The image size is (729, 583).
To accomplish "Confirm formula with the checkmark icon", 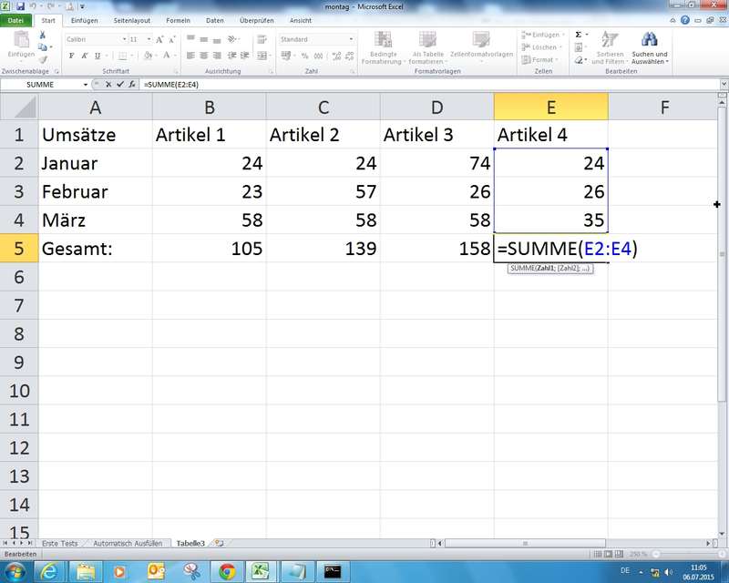I will tap(120, 84).
